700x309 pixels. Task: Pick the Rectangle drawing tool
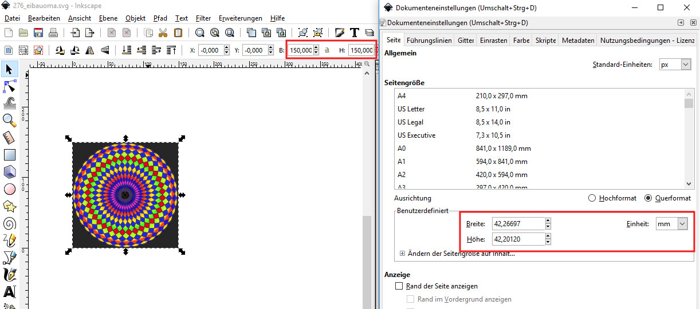[9, 155]
